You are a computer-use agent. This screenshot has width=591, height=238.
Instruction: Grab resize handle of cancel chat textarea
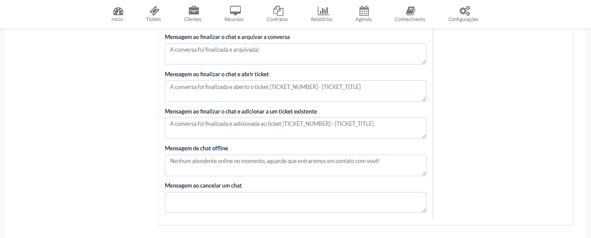tap(424, 210)
